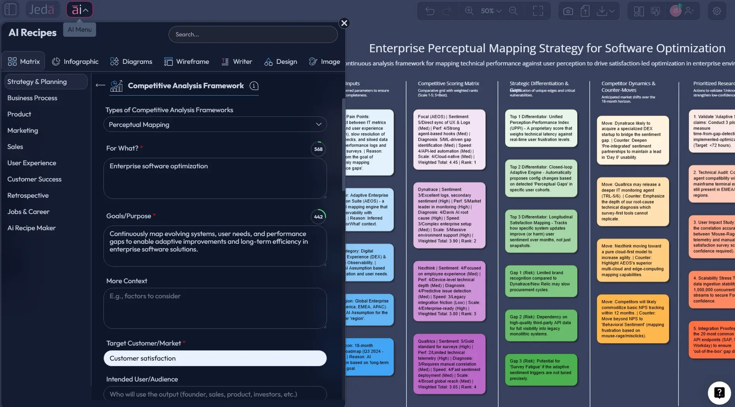Switch to the Matrix tab

[23, 61]
